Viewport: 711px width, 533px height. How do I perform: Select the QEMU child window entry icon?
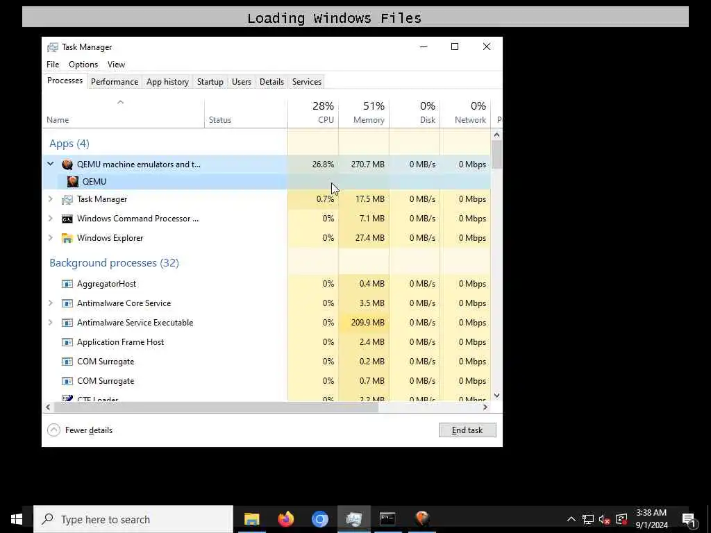click(x=72, y=182)
